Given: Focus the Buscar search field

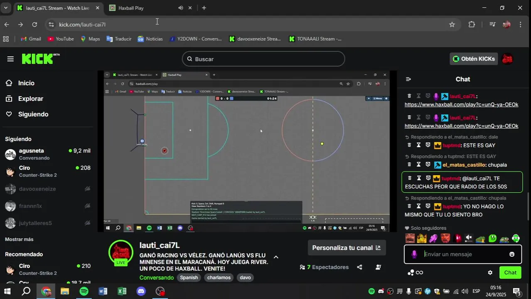Looking at the screenshot, I should 263,59.
